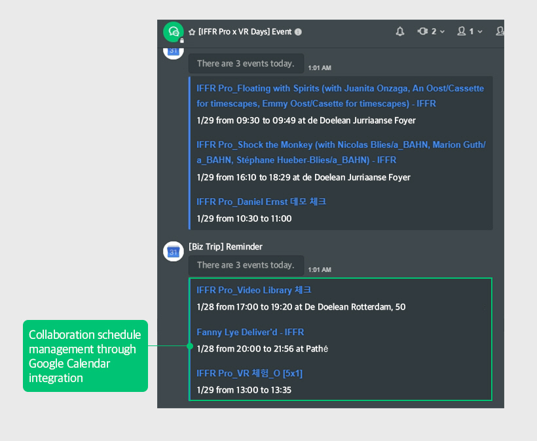Image resolution: width=537 pixels, height=441 pixels.
Task: Open the topic info icon next to Event
Action: pyautogui.click(x=298, y=32)
